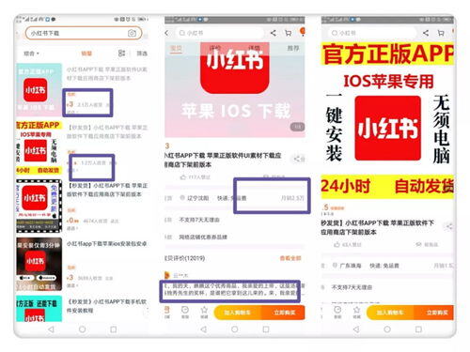Tap the back arrow on the middle phone's navigation bar
Screen dimensions: 470x352
click(x=204, y=329)
